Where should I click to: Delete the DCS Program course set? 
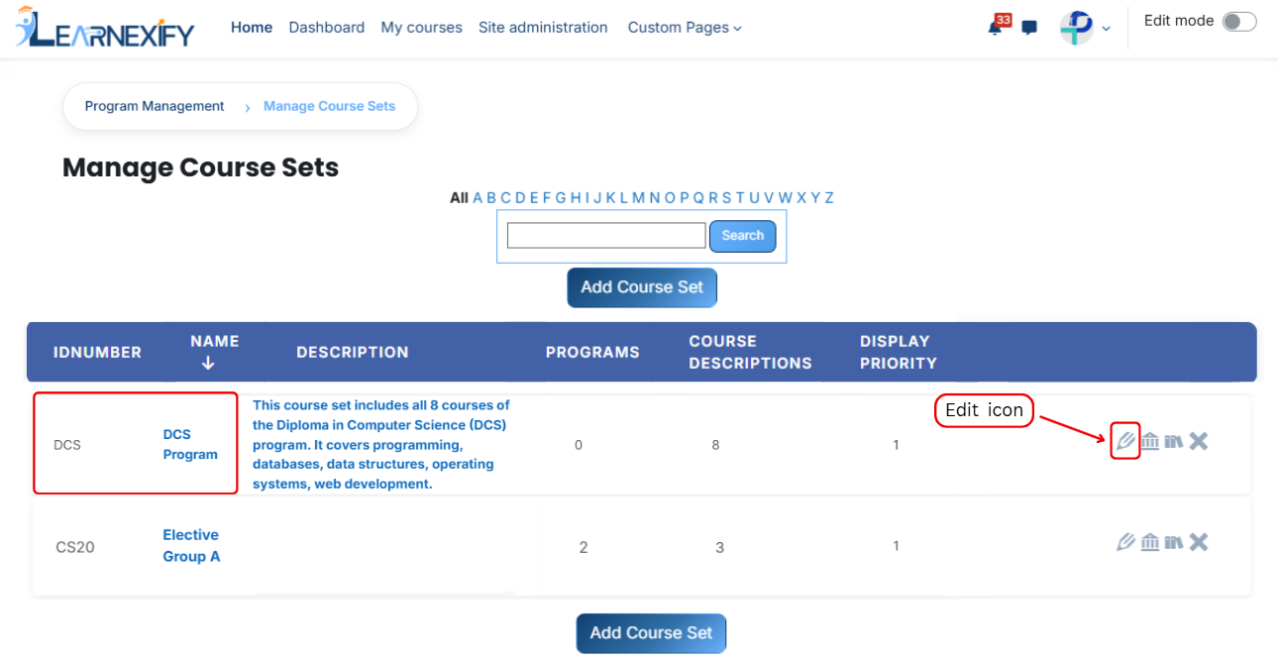pyautogui.click(x=1199, y=441)
